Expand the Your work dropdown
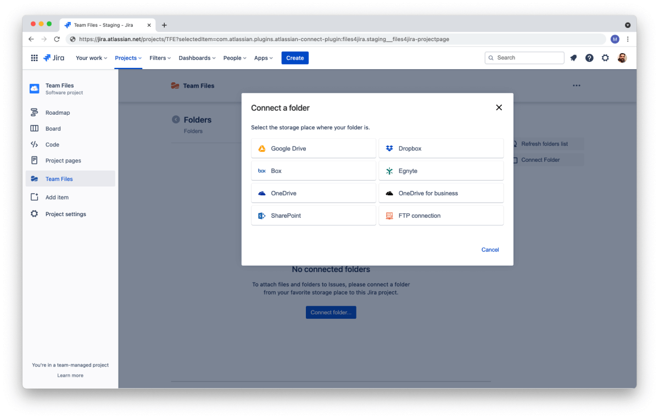Screen dimensions: 659x418 pyautogui.click(x=91, y=58)
